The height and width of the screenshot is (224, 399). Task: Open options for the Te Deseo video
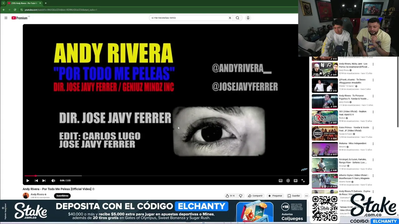pos(373,80)
